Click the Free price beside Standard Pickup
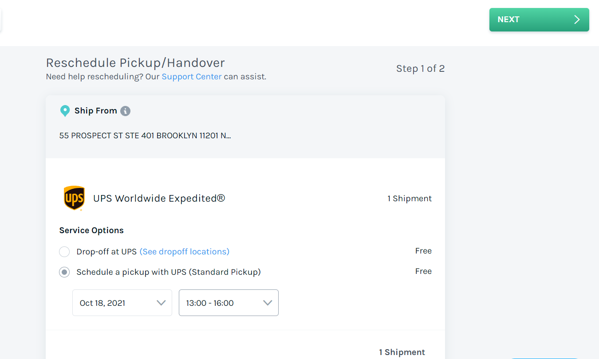 [x=423, y=271]
